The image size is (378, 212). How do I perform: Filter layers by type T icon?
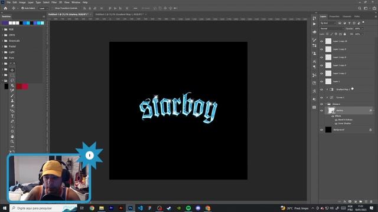tap(349, 23)
